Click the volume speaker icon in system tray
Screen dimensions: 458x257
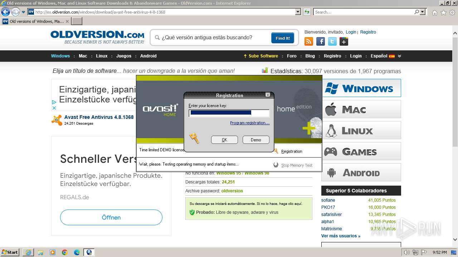pyautogui.click(x=406, y=252)
